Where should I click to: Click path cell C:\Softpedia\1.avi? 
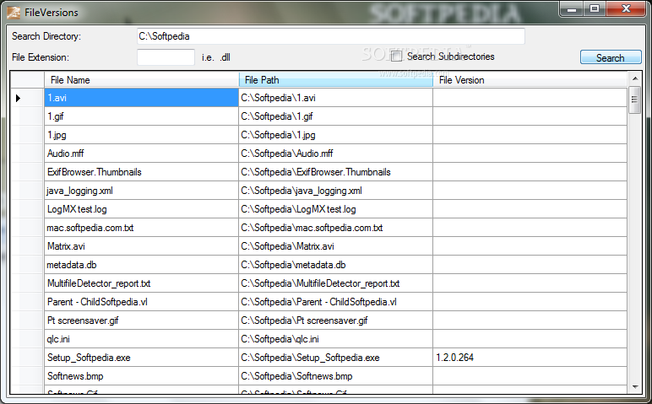pos(335,98)
